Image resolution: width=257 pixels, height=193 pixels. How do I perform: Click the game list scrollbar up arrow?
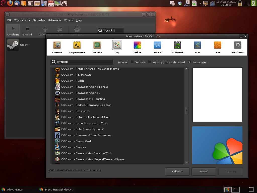(186, 69)
